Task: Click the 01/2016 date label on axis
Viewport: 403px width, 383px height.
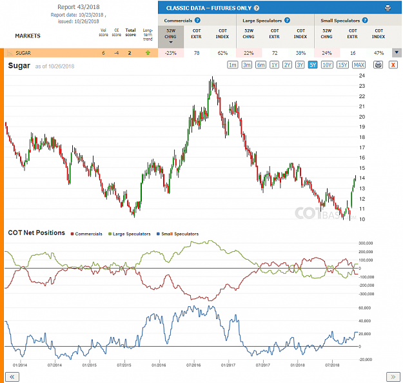Action: click(x=159, y=365)
